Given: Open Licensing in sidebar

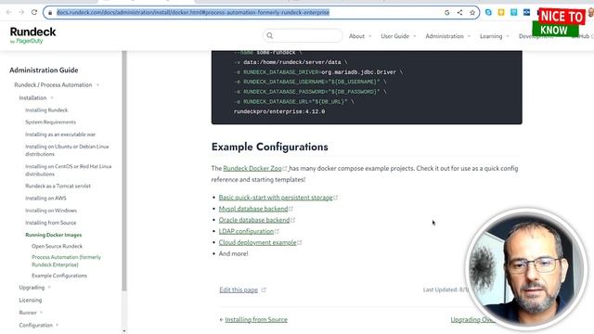Looking at the screenshot, I should (31, 300).
